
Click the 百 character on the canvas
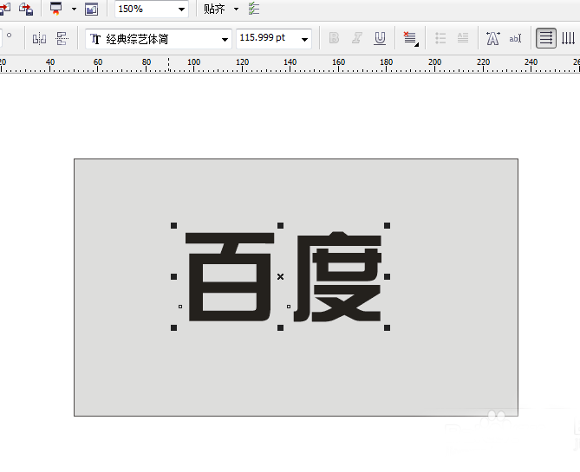tap(230, 277)
